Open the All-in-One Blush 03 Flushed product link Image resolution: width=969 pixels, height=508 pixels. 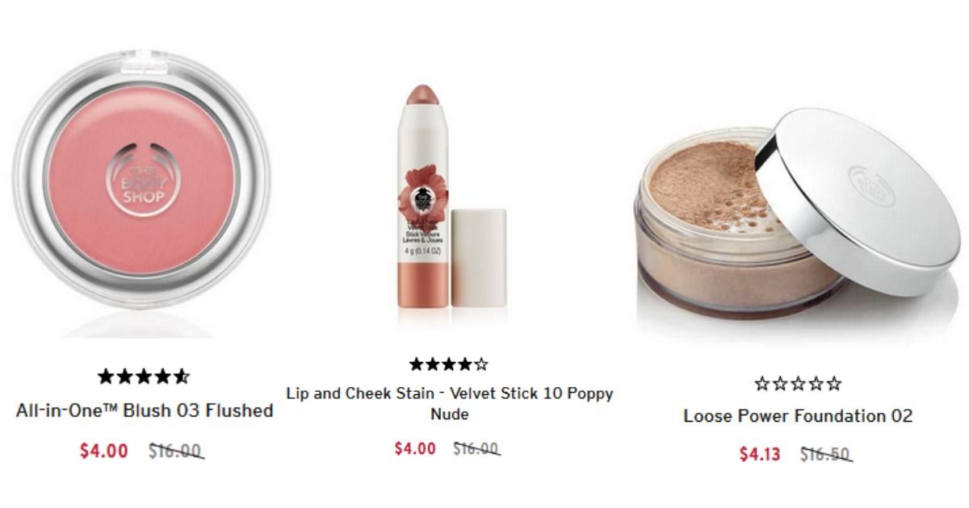point(145,410)
